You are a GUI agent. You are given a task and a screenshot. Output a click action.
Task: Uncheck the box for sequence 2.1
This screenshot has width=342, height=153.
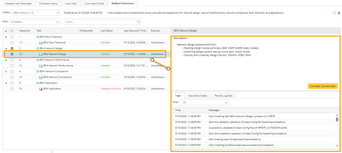pyautogui.click(x=12, y=54)
